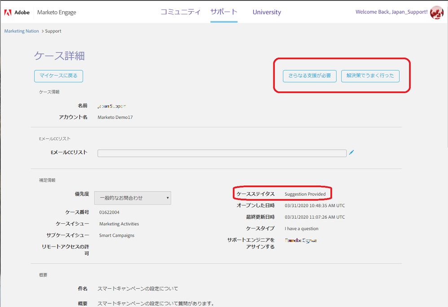
Task: Click the Marketing Activities value
Action: pos(119,224)
